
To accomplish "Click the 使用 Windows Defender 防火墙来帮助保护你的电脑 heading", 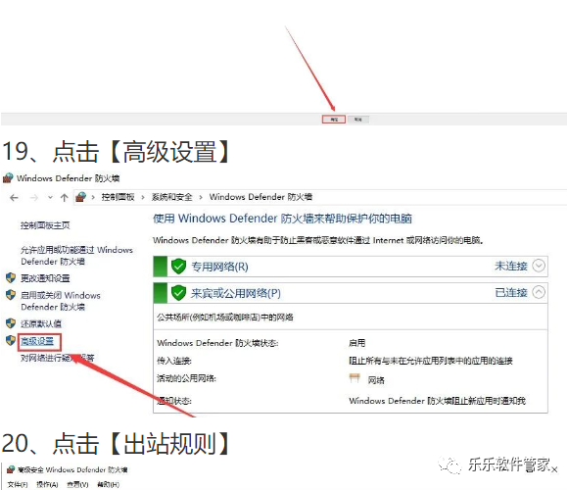I will click(x=283, y=219).
